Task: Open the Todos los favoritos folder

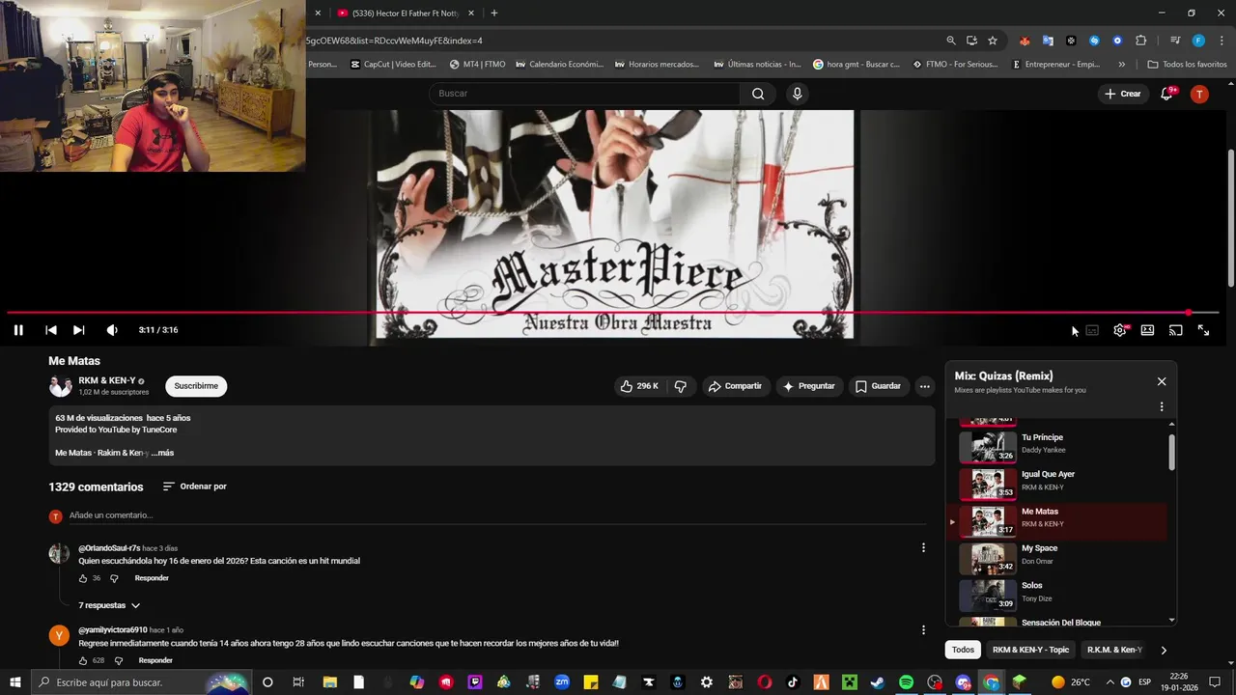Action: pos(1187,65)
